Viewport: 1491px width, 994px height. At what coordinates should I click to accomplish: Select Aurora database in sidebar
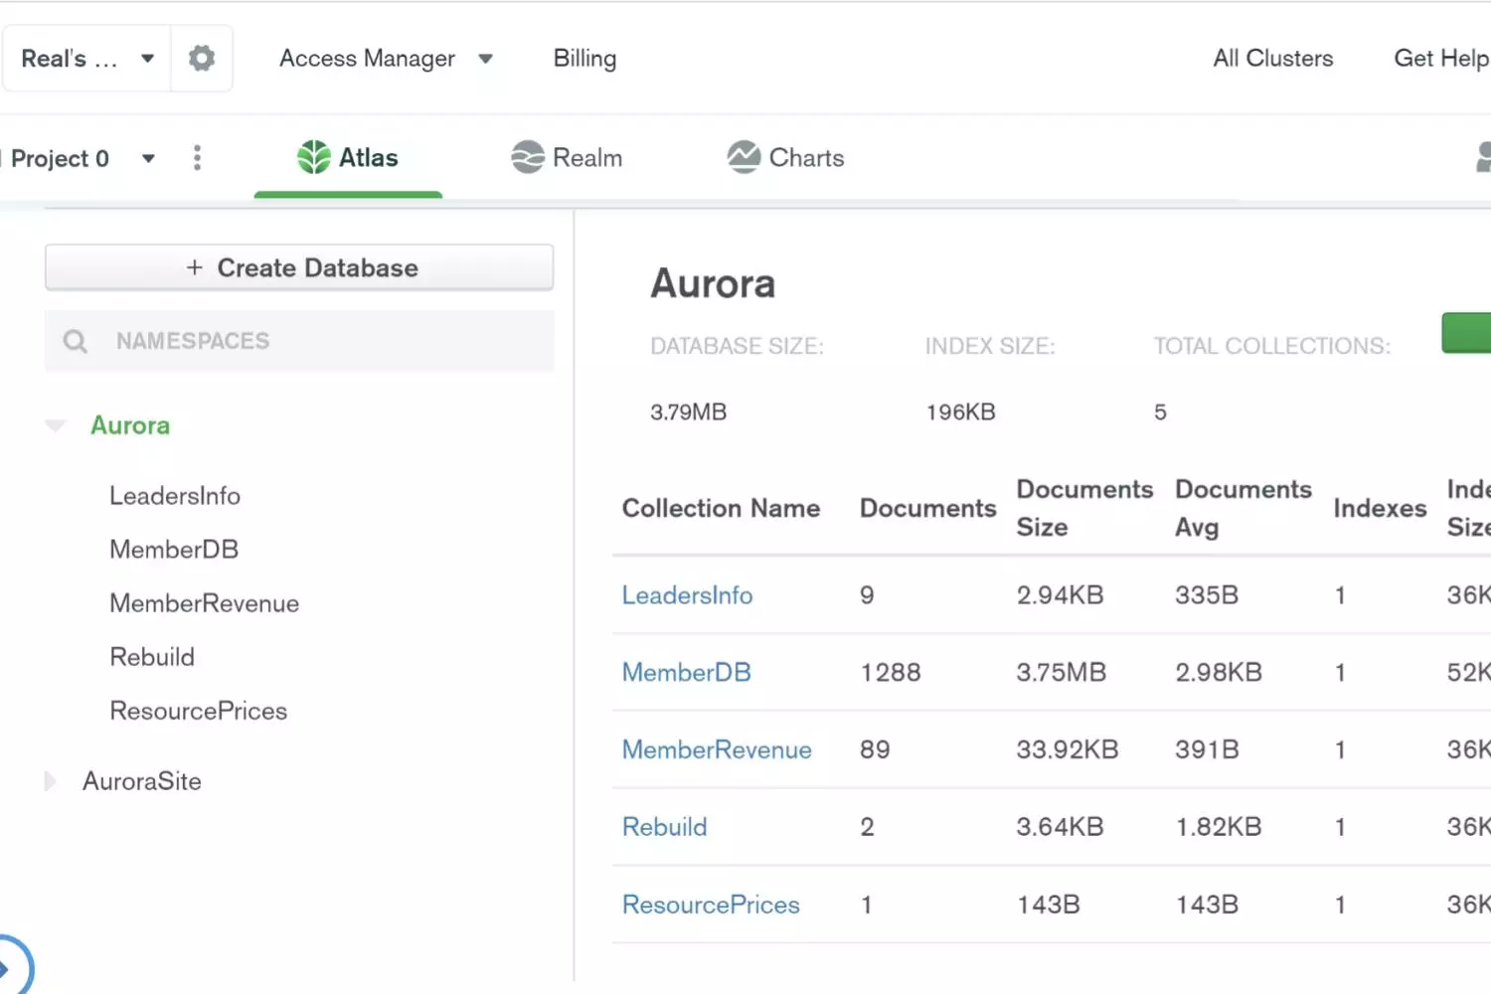point(130,425)
